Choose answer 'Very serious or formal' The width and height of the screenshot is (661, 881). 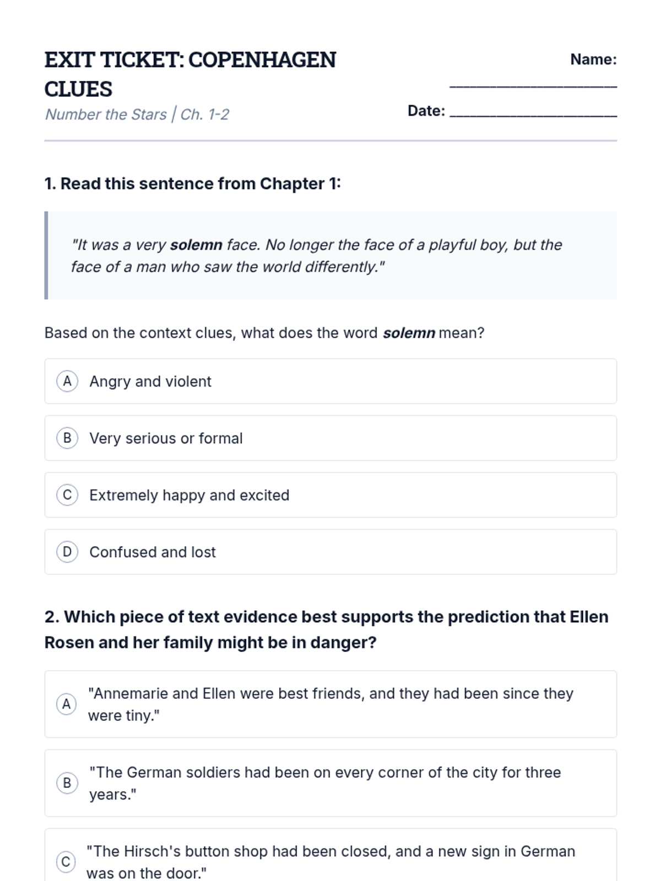pyautogui.click(x=330, y=438)
